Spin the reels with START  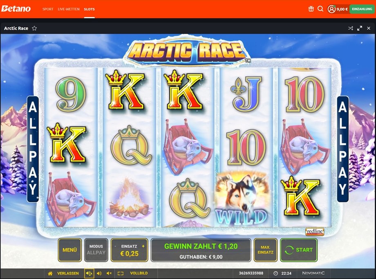click(299, 250)
